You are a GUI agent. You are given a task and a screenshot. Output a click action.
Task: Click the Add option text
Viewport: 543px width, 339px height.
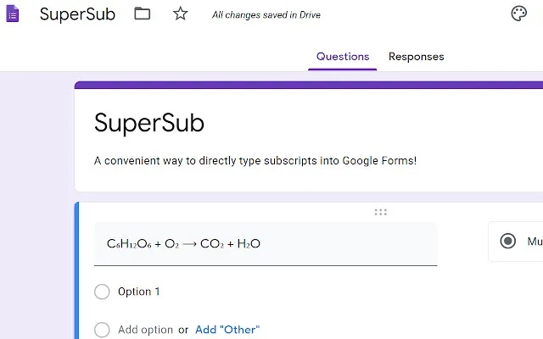click(145, 330)
